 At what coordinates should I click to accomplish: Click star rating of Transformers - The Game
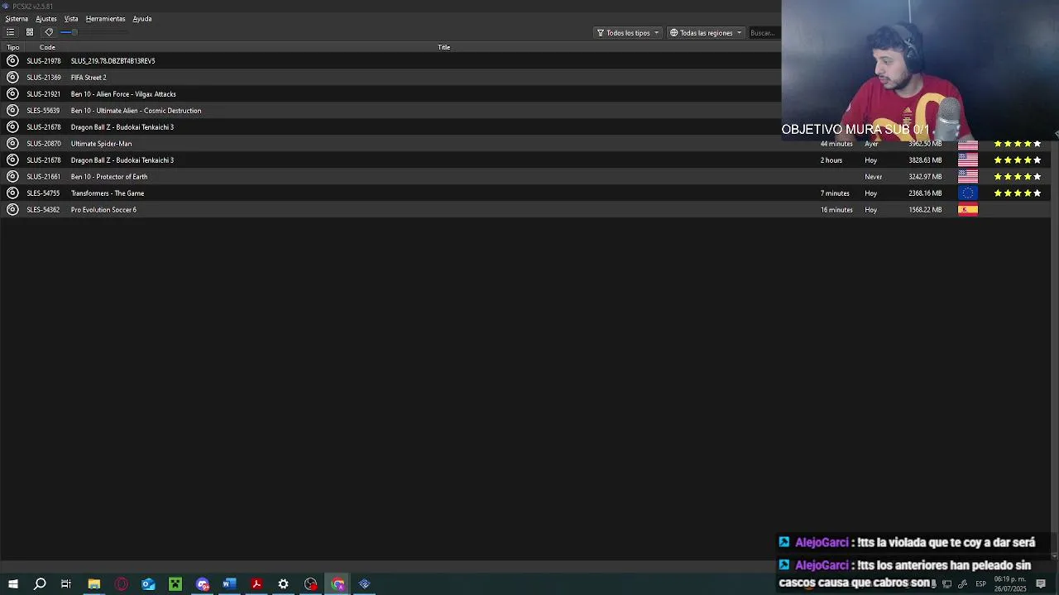click(1018, 193)
